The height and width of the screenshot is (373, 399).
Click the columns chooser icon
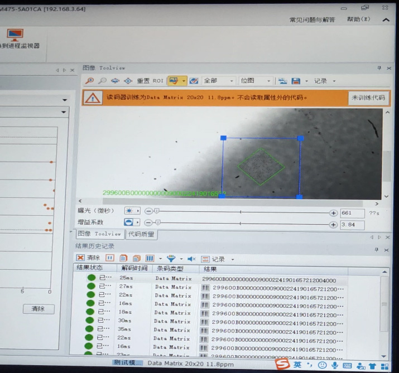[150, 259]
